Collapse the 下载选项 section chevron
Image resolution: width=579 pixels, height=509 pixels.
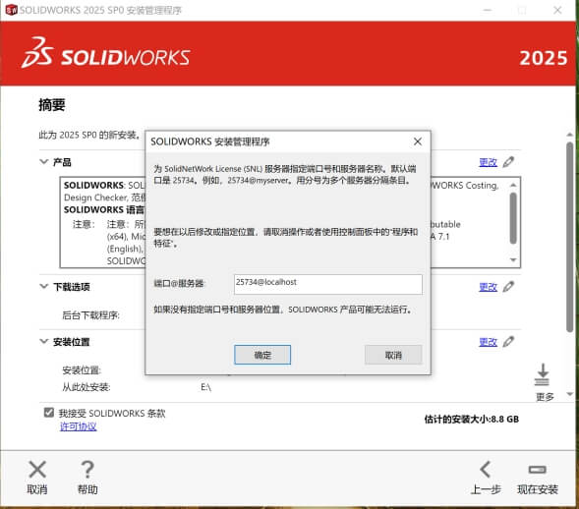[44, 286]
